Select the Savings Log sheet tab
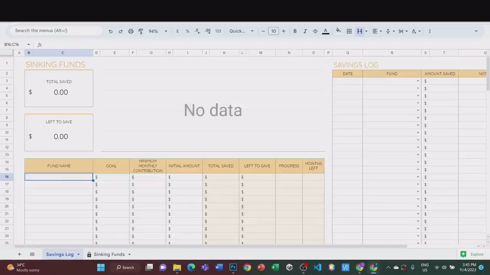This screenshot has height=275, width=490. [x=60, y=254]
